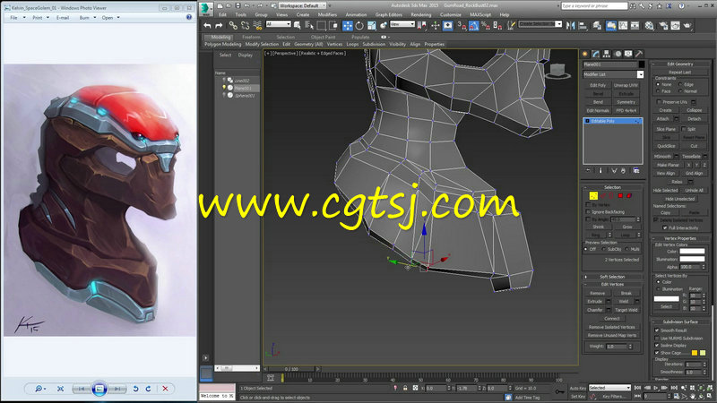This screenshot has height=403, width=717.
Task: Click the Plane001 object color swatch
Action: click(x=642, y=64)
